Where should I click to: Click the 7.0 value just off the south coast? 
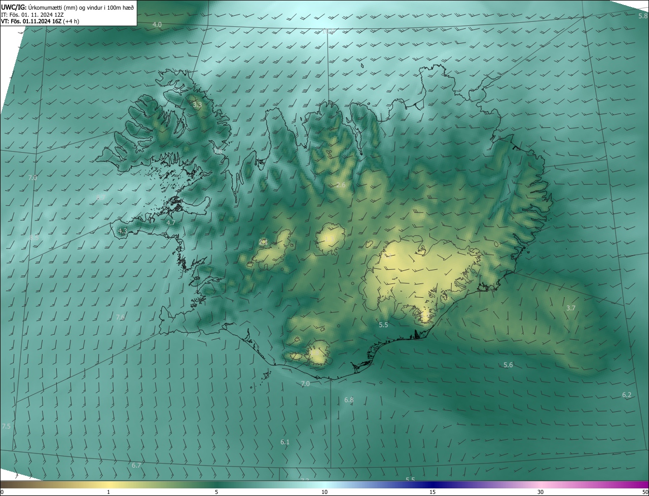[305, 383]
